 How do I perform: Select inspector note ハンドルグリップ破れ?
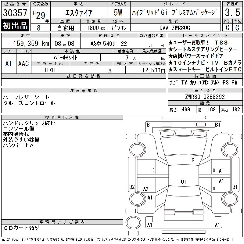tap(29, 123)
